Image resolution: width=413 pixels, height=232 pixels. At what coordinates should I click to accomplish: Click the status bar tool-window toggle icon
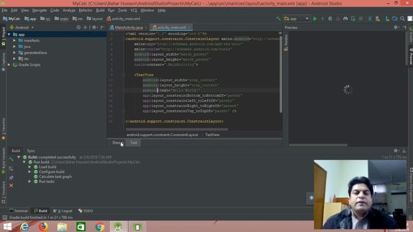pyautogui.click(x=5, y=218)
